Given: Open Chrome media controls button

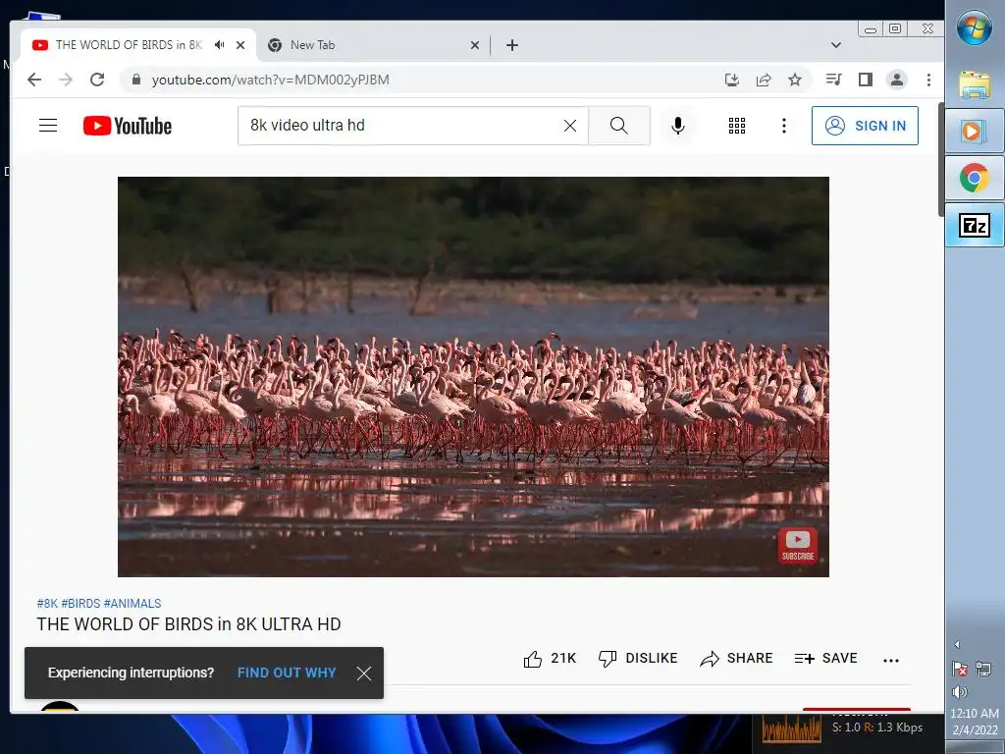Looking at the screenshot, I should click(834, 80).
